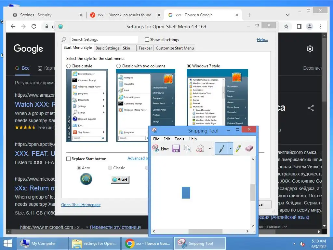The height and width of the screenshot is (250, 333).
Task: Reload the page in Chrome
Action: pyautogui.click(x=34, y=26)
